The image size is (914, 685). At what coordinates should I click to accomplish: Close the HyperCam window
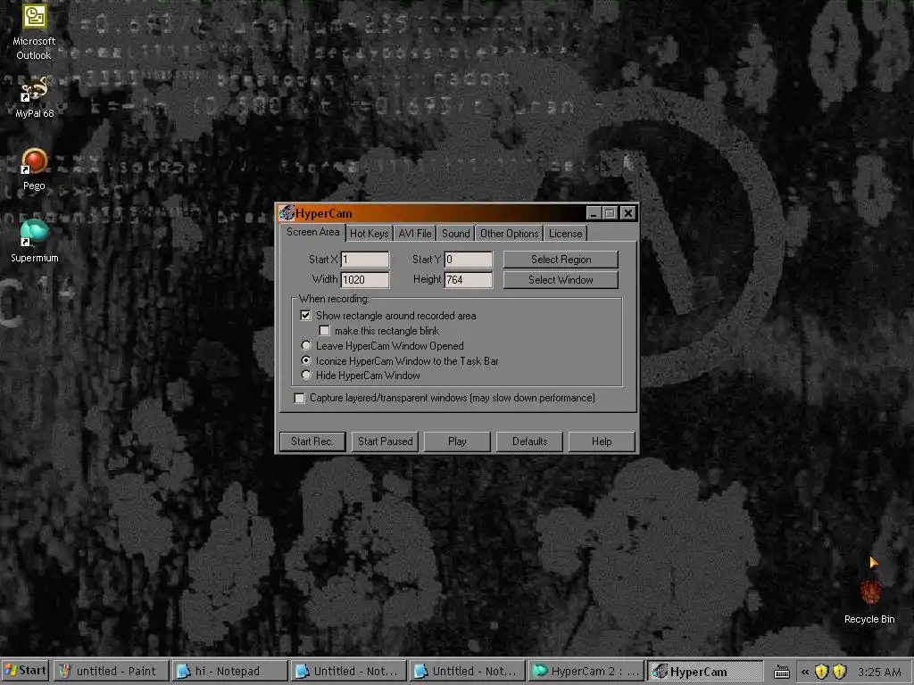627,213
